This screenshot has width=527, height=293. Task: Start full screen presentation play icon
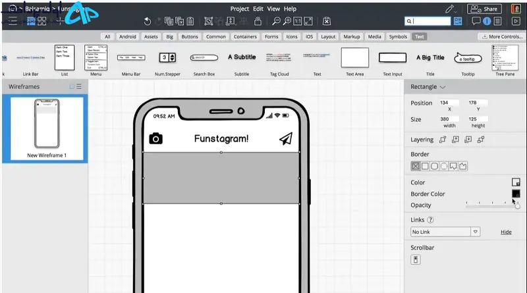(516, 21)
